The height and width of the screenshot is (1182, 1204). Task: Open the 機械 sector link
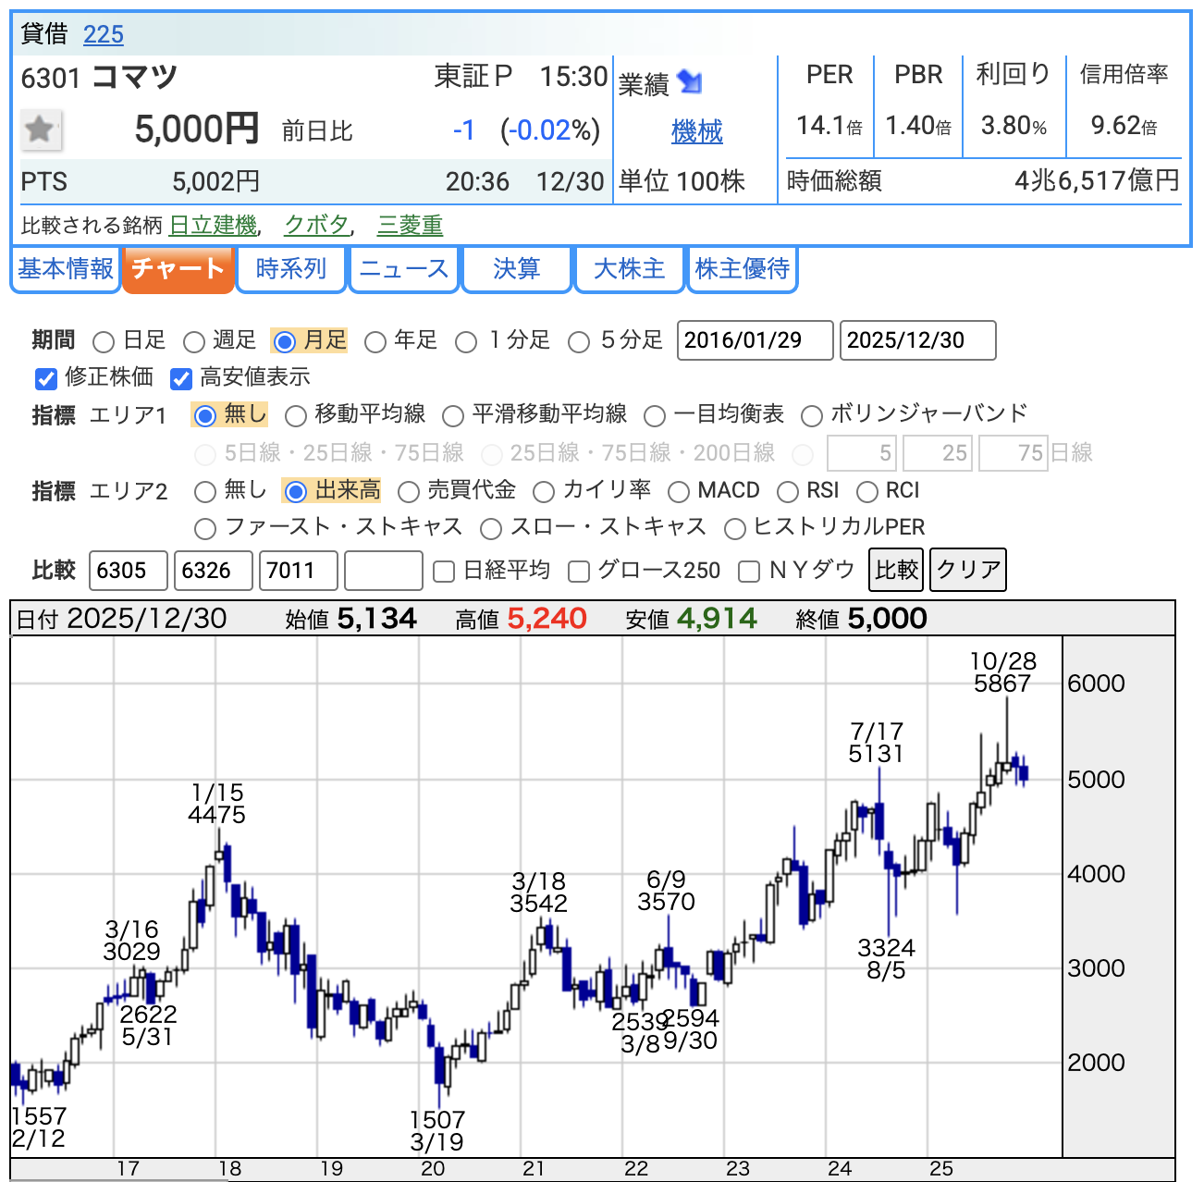pos(696,131)
